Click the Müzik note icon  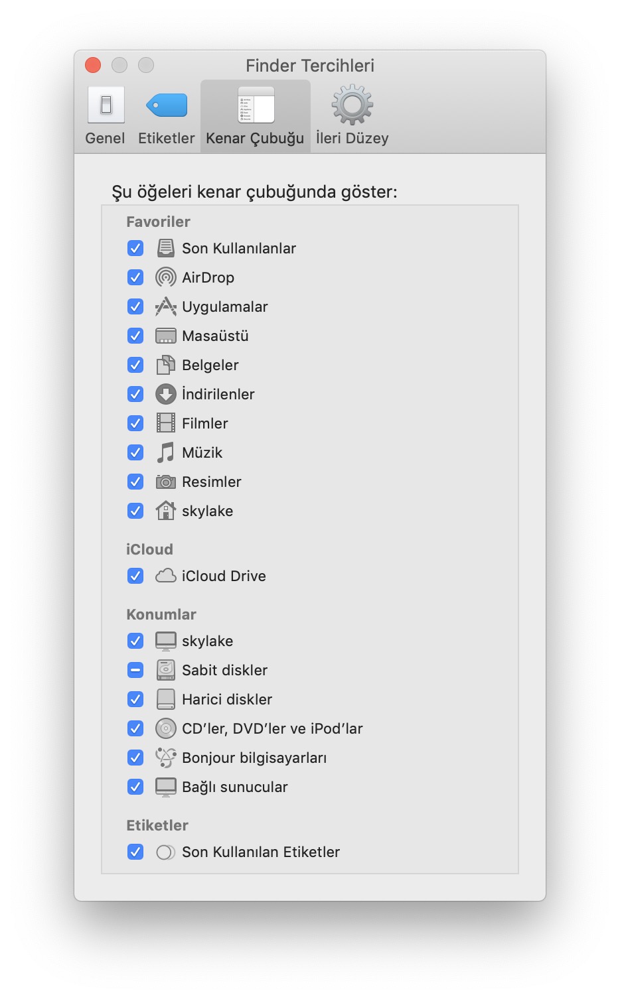click(x=165, y=452)
